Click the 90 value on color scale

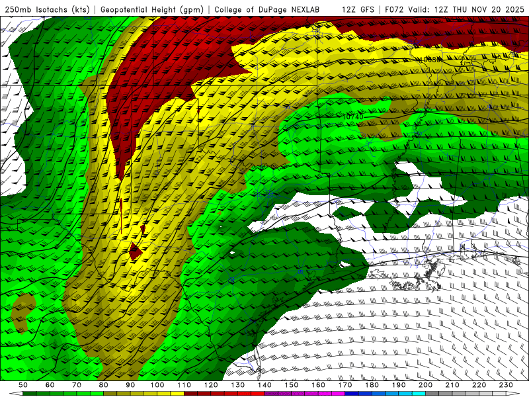(130, 385)
